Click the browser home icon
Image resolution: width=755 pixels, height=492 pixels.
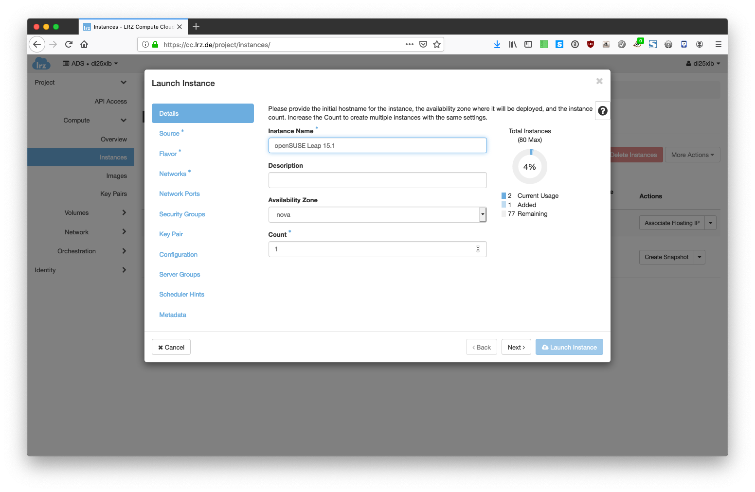click(84, 44)
